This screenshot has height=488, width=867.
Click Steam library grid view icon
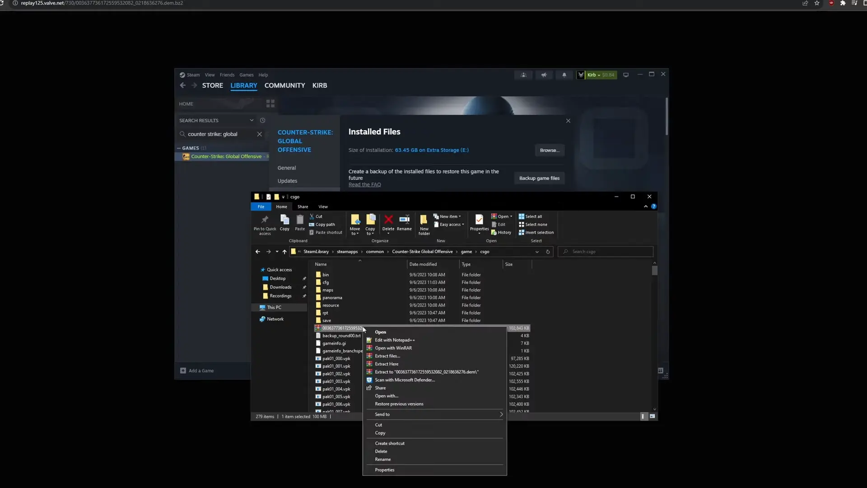coord(270,104)
